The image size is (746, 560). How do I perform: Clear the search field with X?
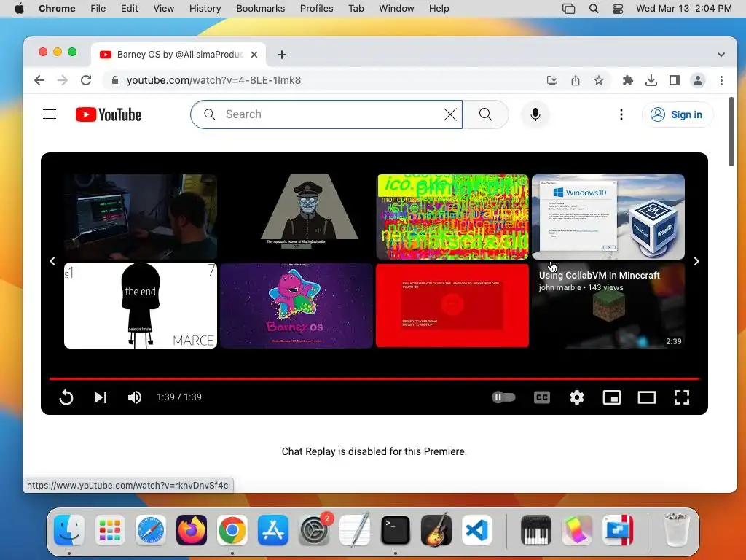[450, 114]
